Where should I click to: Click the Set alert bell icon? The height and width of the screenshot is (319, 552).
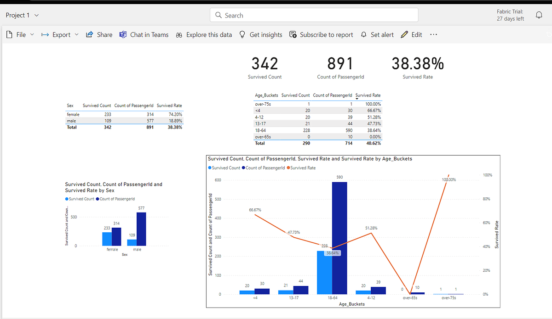coord(363,34)
